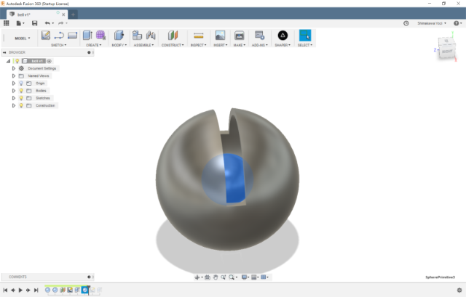466x297 pixels.
Task: Select the Offset Plane construct tool
Action: point(173,36)
